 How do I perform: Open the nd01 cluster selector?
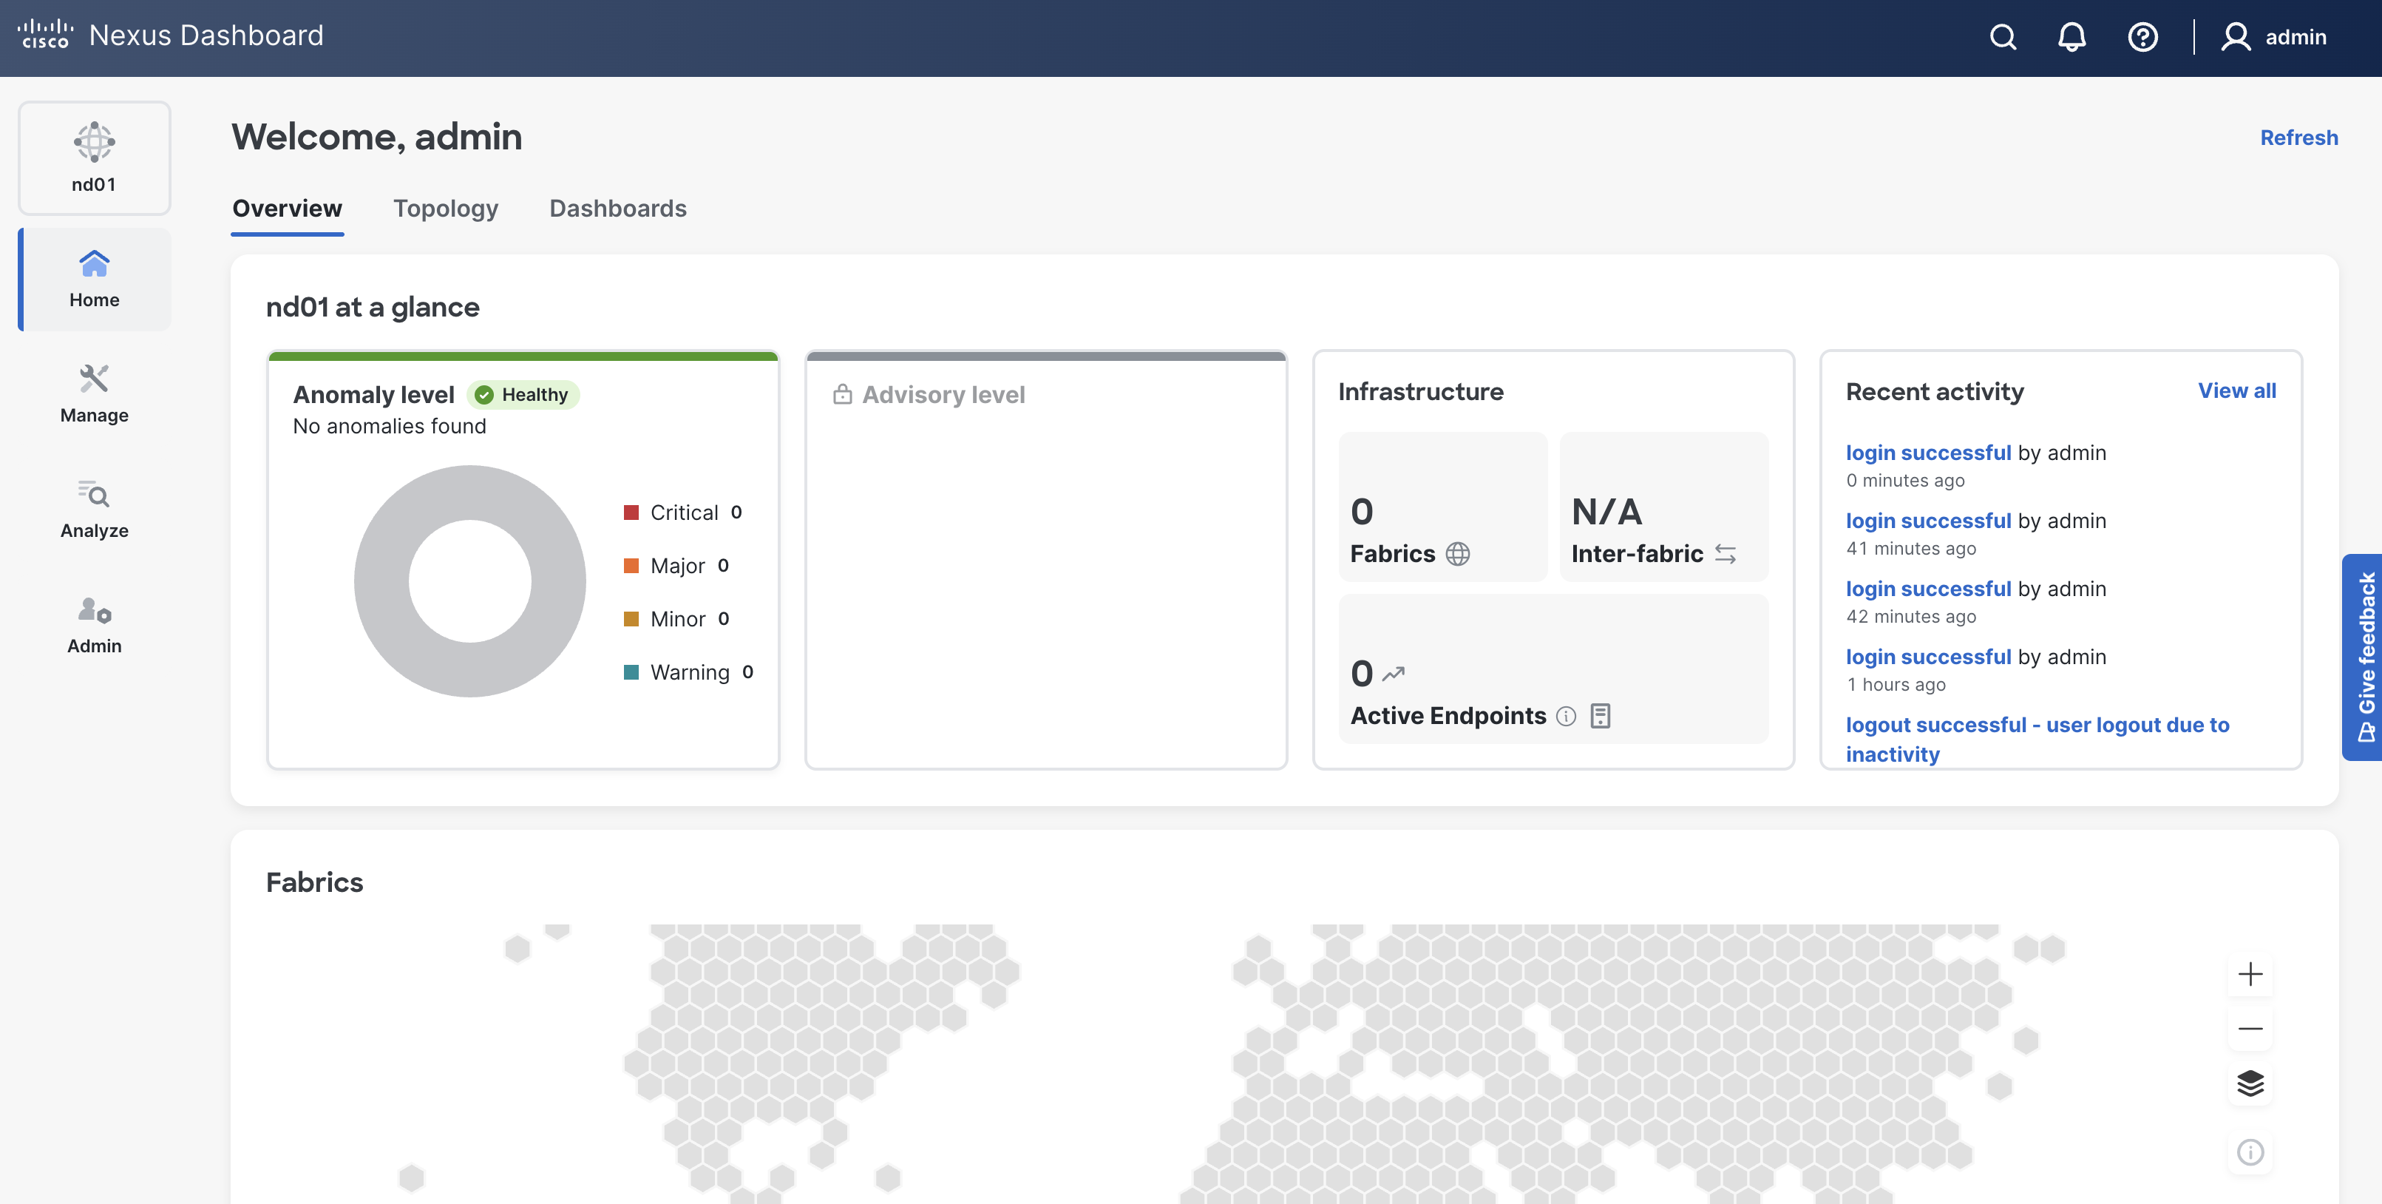click(95, 158)
